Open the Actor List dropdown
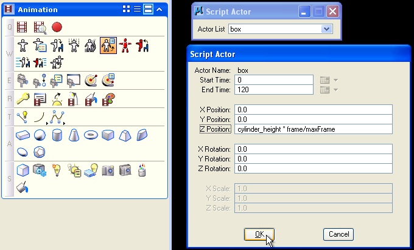The width and height of the screenshot is (414, 250). [326, 29]
